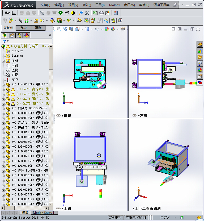Open the 工具(T) menu
The height and width of the screenshot is (221, 204).
coord(100,5)
